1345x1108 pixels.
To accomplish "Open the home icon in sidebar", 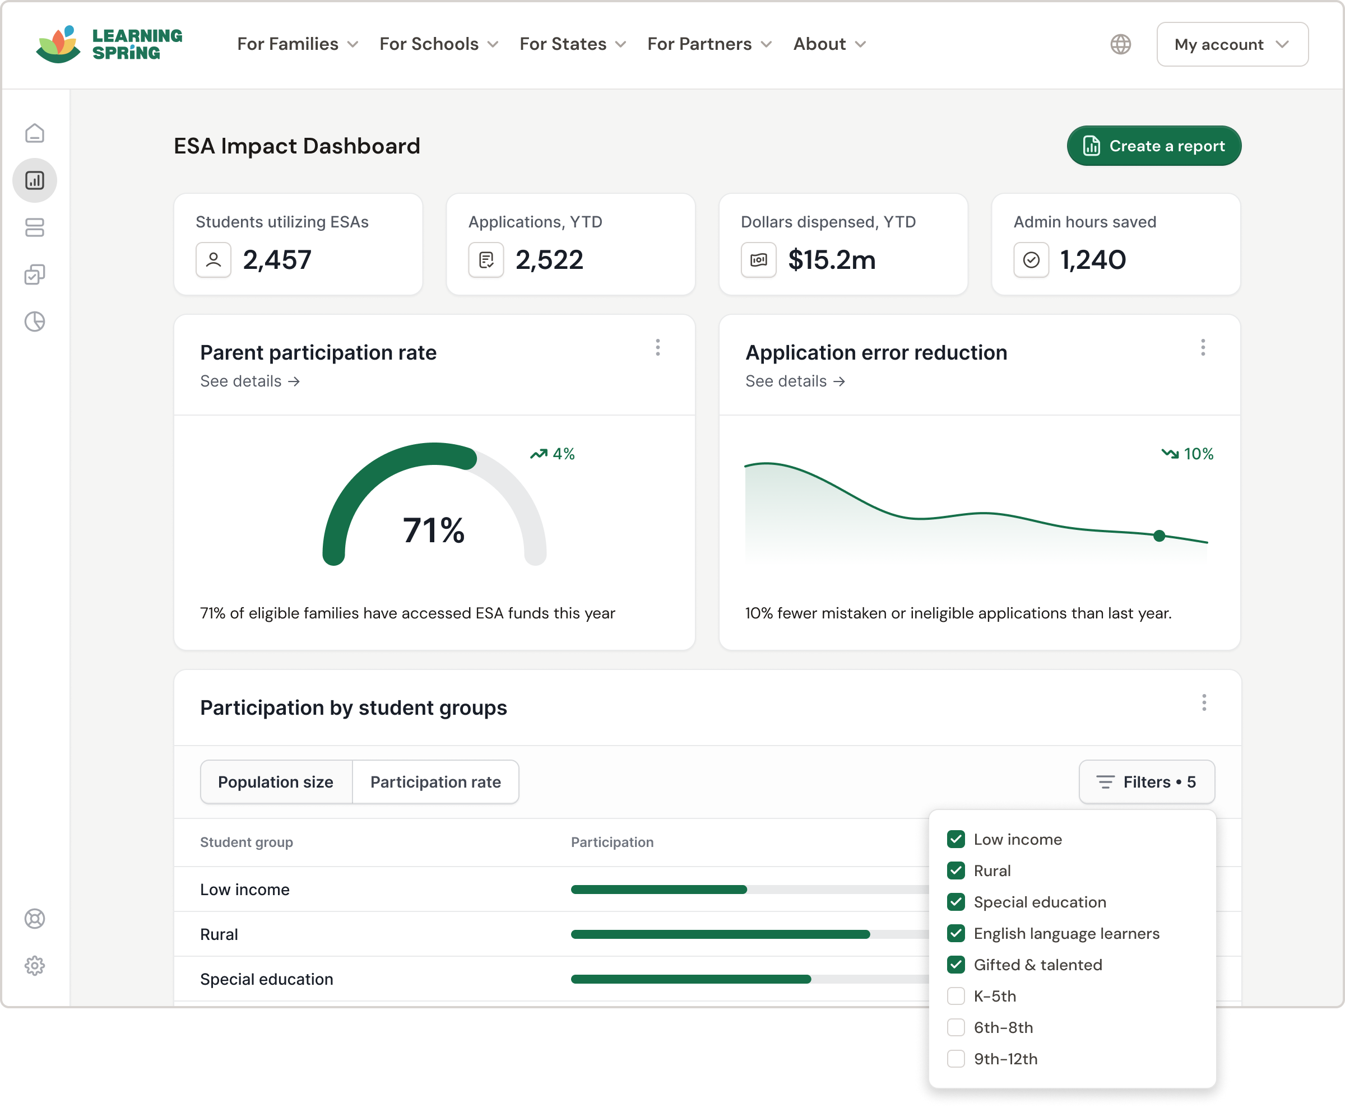I will (35, 133).
